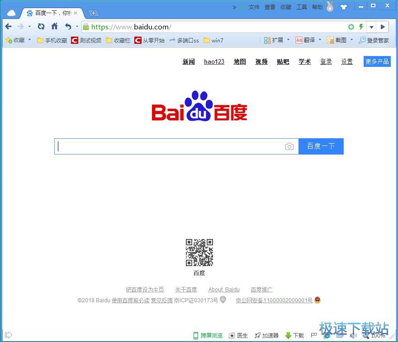Image resolution: width=398 pixels, height=342 pixels.
Task: Reload the page with refresh icon
Action: click(x=41, y=26)
